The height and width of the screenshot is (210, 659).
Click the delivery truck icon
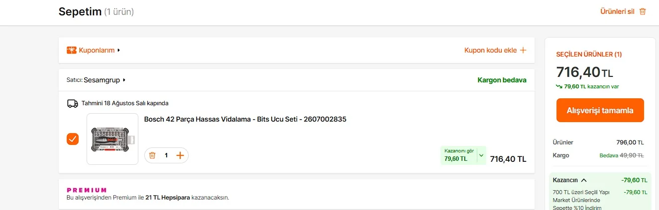(73, 103)
